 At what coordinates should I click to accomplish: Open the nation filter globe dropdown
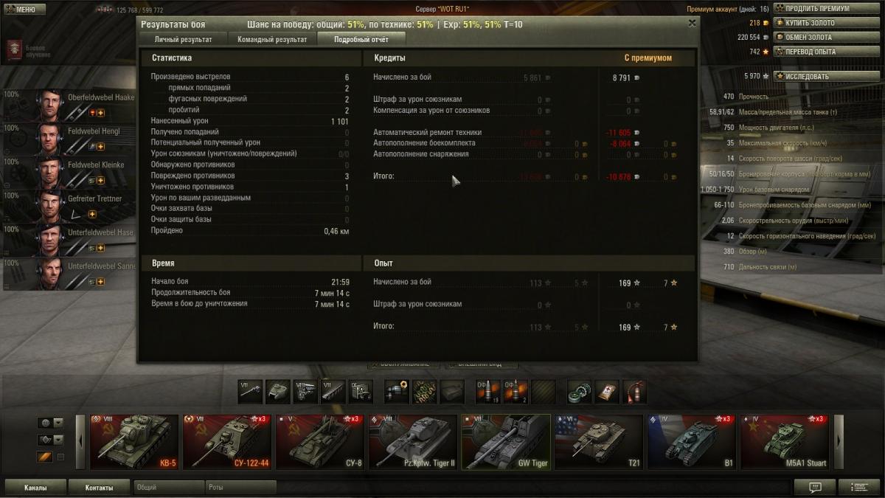pos(51,423)
